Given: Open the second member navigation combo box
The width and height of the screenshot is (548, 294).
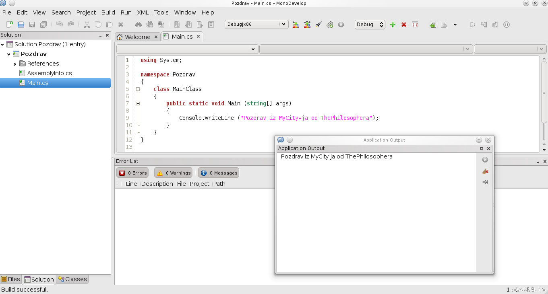Looking at the screenshot, I should [x=366, y=49].
